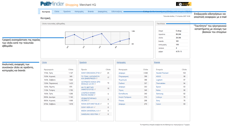Click the 4.75 / 5 ψήφοι value
The width and height of the screenshot is (230, 128).
click(179, 51)
